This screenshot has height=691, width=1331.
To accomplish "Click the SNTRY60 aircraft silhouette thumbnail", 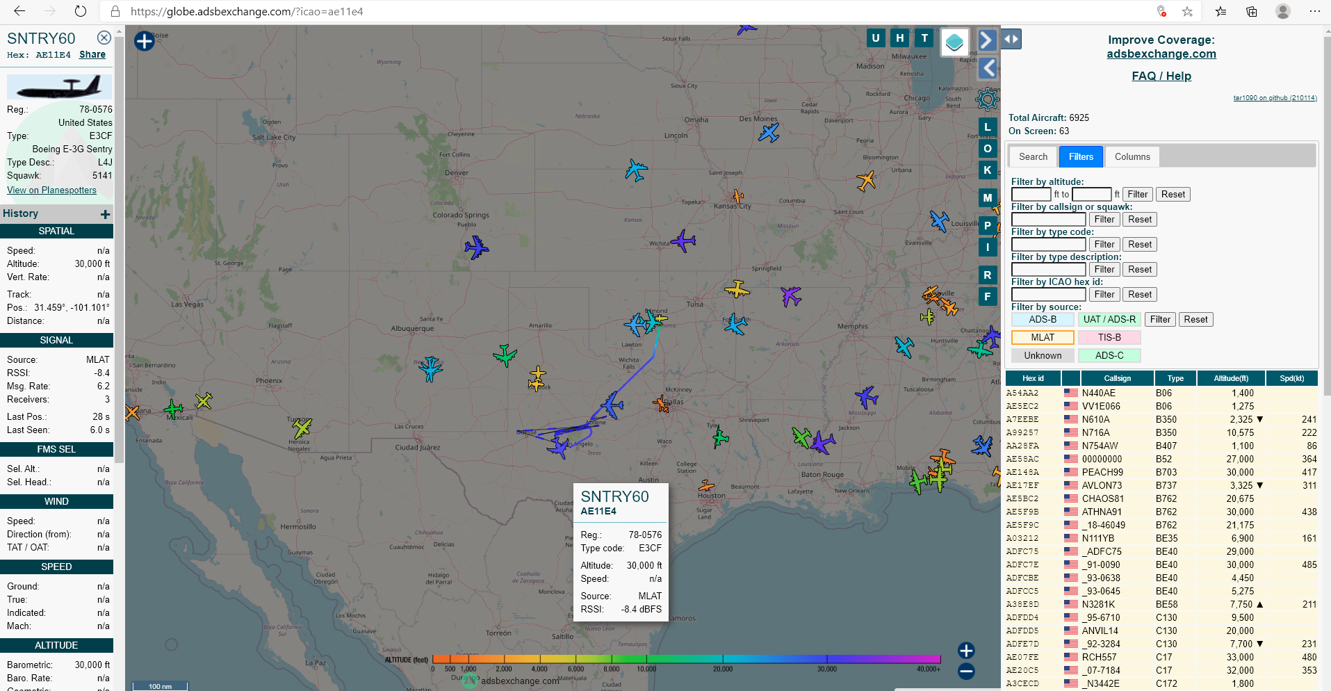I will 59,87.
